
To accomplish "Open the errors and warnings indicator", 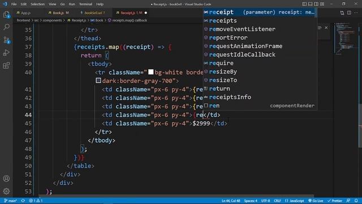I will (36, 201).
